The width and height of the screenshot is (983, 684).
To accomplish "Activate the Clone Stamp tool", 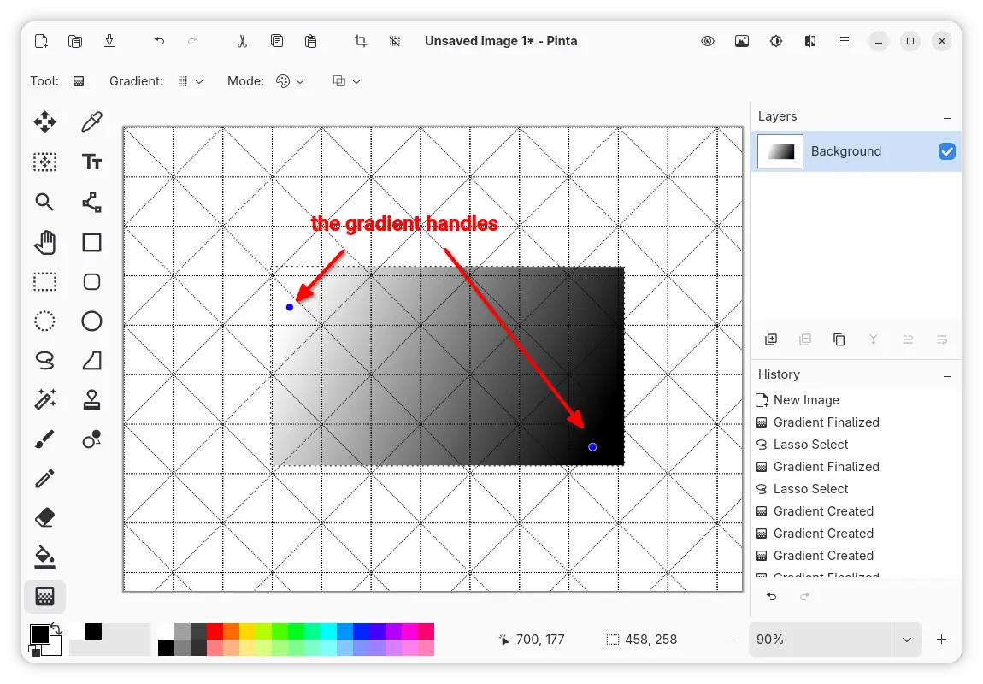I will point(91,398).
